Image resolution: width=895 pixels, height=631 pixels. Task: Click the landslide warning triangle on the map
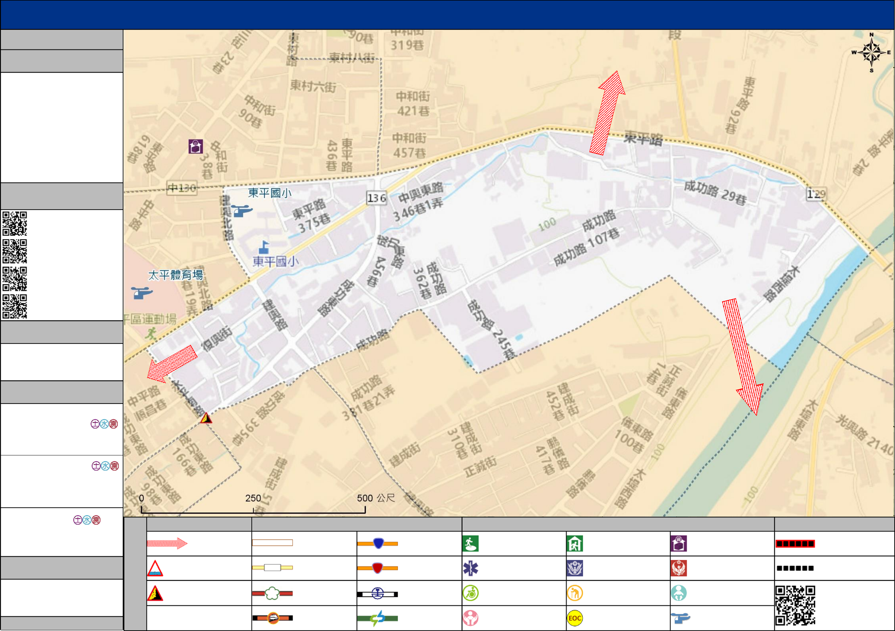(x=206, y=418)
